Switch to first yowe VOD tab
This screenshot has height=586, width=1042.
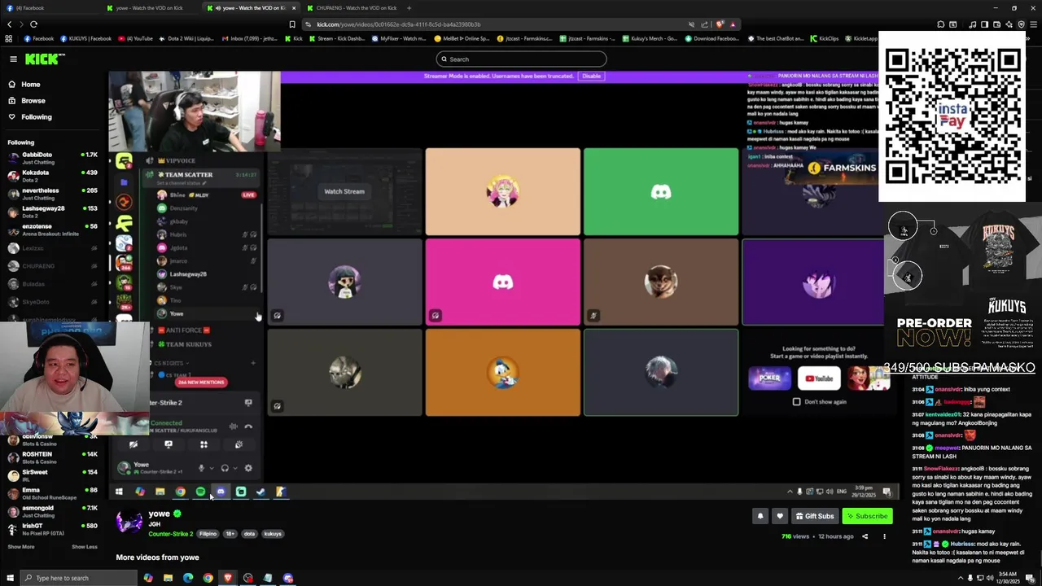[151, 8]
